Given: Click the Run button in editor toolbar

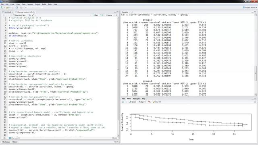Looking at the screenshot, I should coord(96,15).
